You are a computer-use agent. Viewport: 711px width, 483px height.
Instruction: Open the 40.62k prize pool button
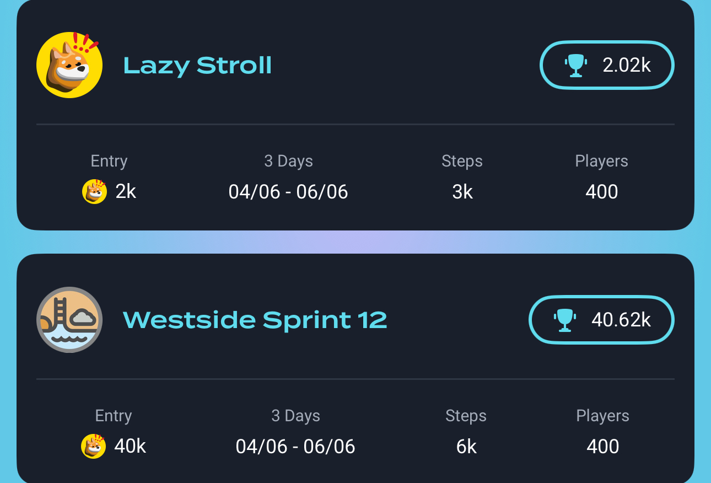click(601, 320)
